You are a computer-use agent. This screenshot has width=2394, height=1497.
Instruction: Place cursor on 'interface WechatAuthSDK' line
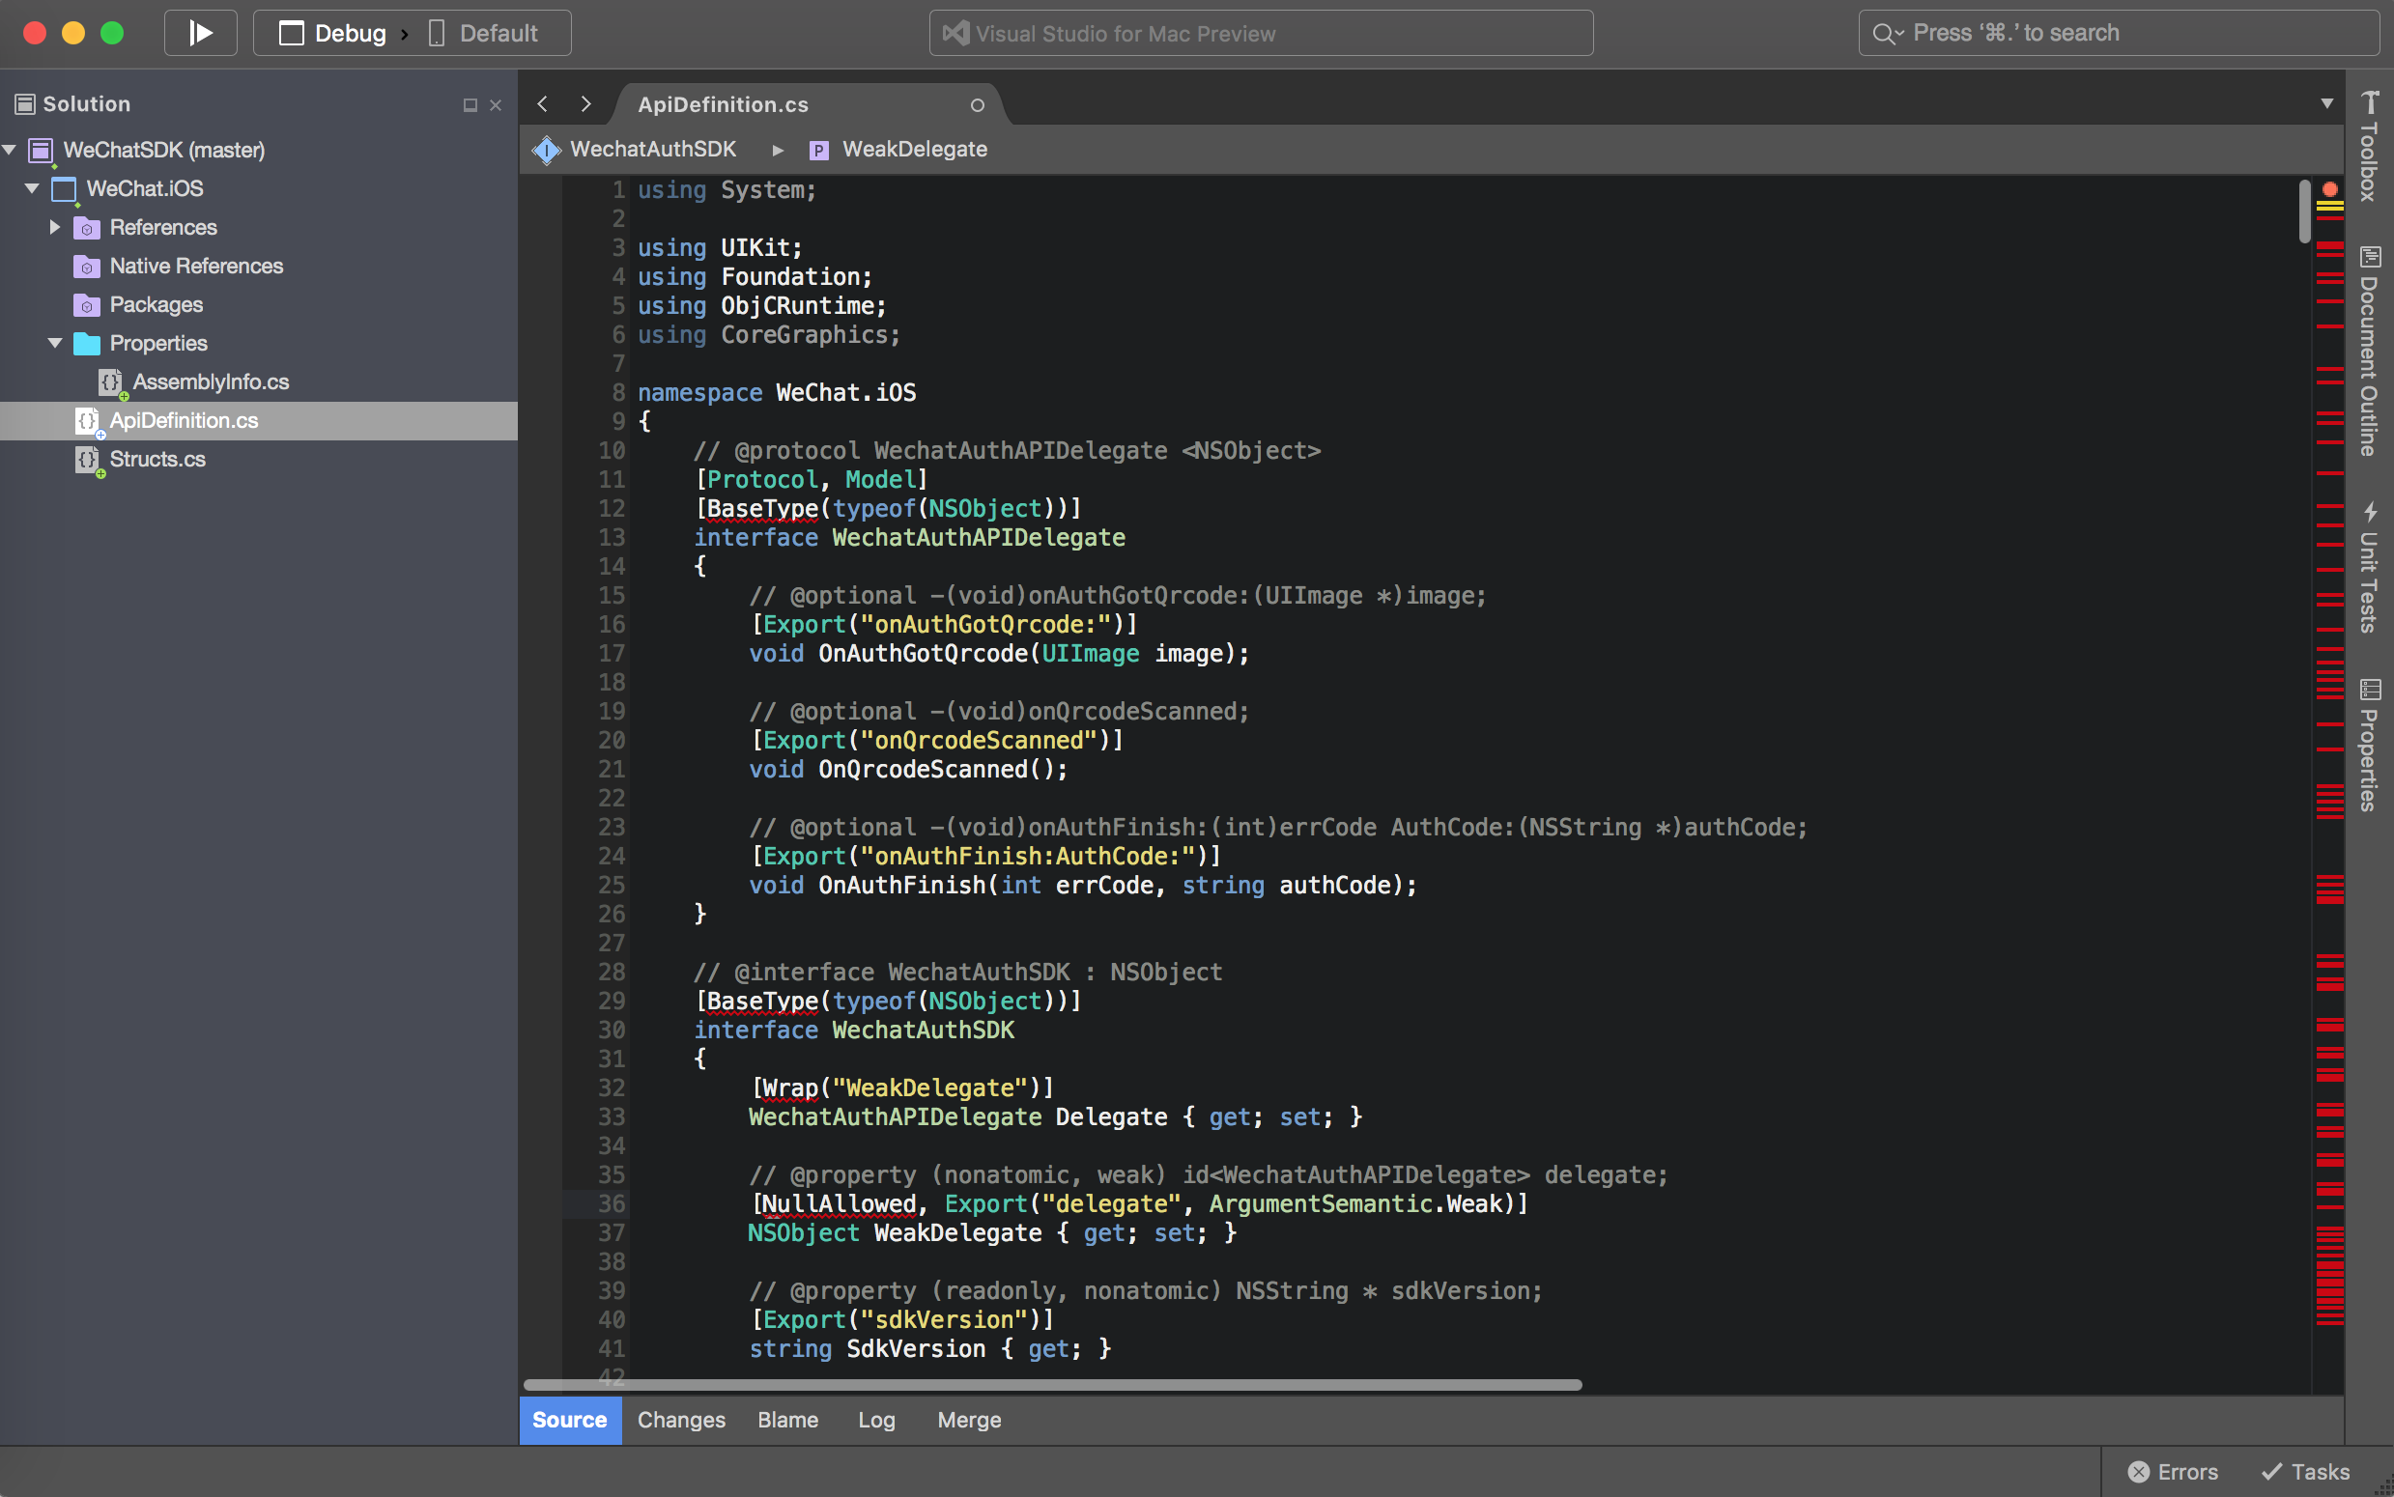853,1030
